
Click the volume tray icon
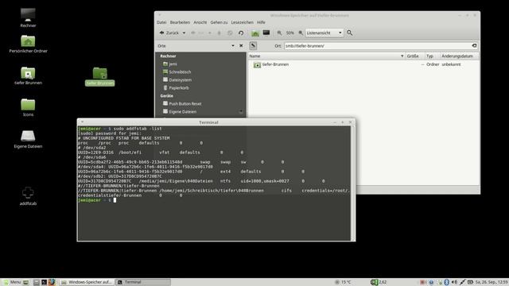(x=454, y=282)
